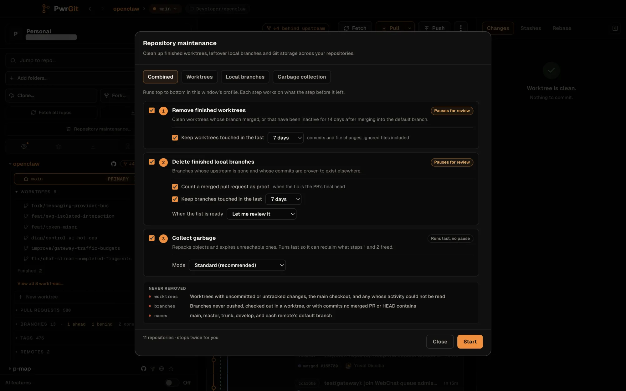Click the globe icon on the p-map row
Image resolution: width=626 pixels, height=391 pixels.
pyautogui.click(x=162, y=369)
